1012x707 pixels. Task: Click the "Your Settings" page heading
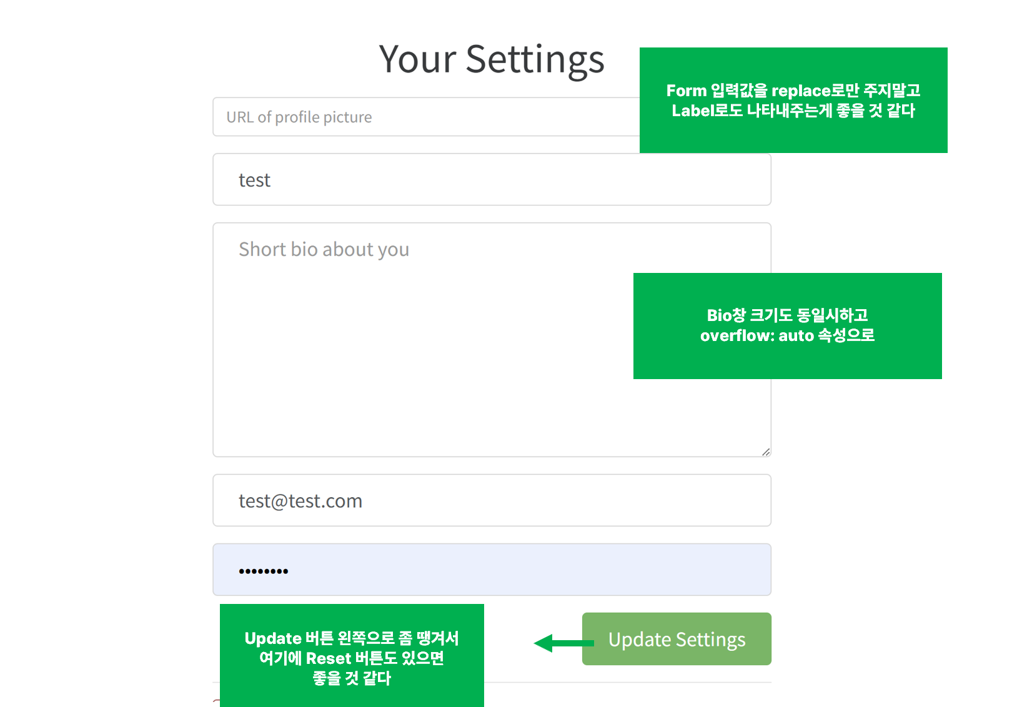[492, 59]
